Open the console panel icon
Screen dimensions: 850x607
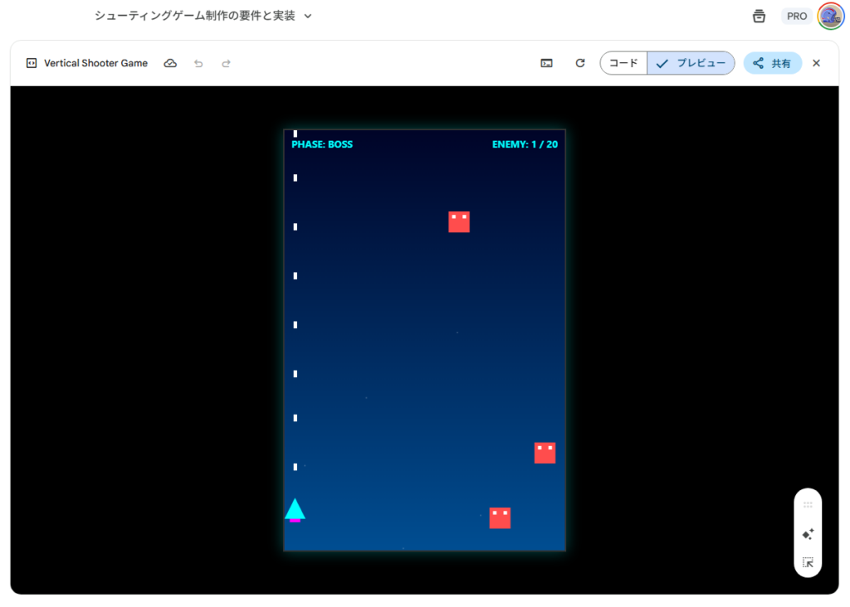(546, 63)
